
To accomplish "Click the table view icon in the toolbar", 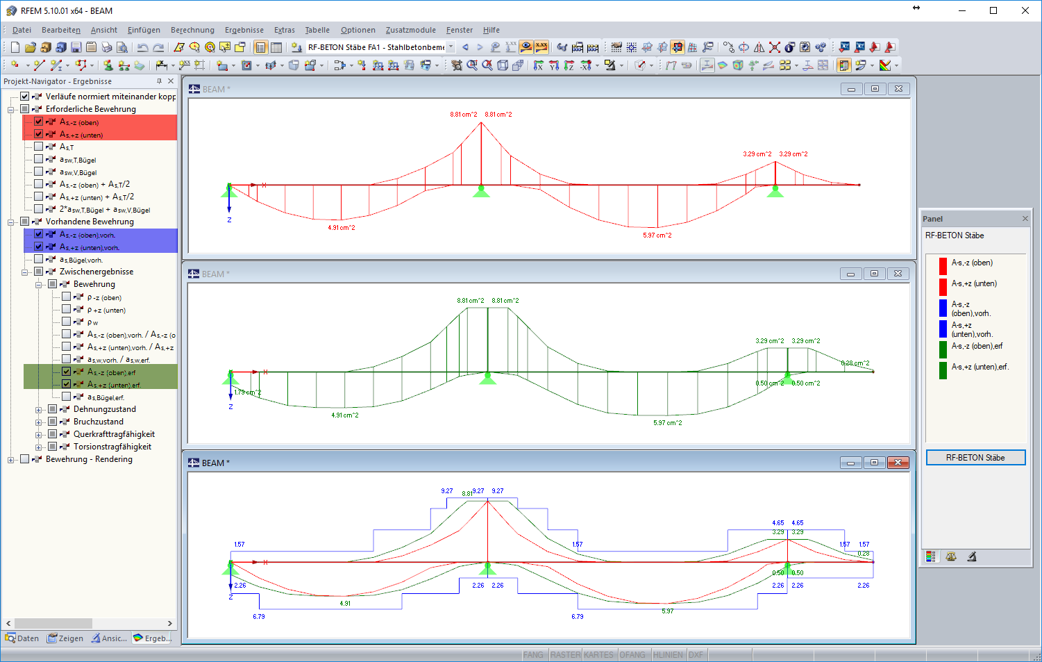I will (276, 47).
